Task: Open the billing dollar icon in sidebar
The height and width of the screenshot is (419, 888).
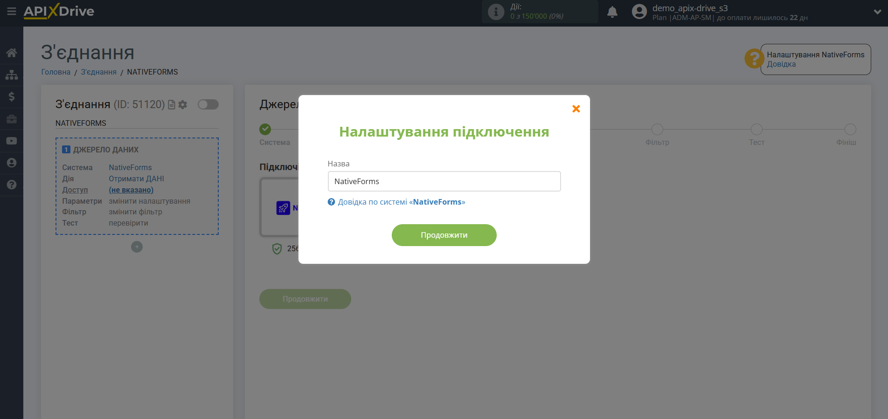Action: click(12, 96)
